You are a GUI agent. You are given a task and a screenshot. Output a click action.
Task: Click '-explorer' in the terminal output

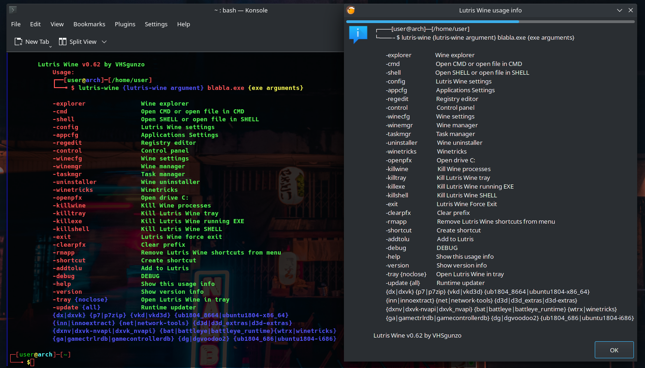69,103
